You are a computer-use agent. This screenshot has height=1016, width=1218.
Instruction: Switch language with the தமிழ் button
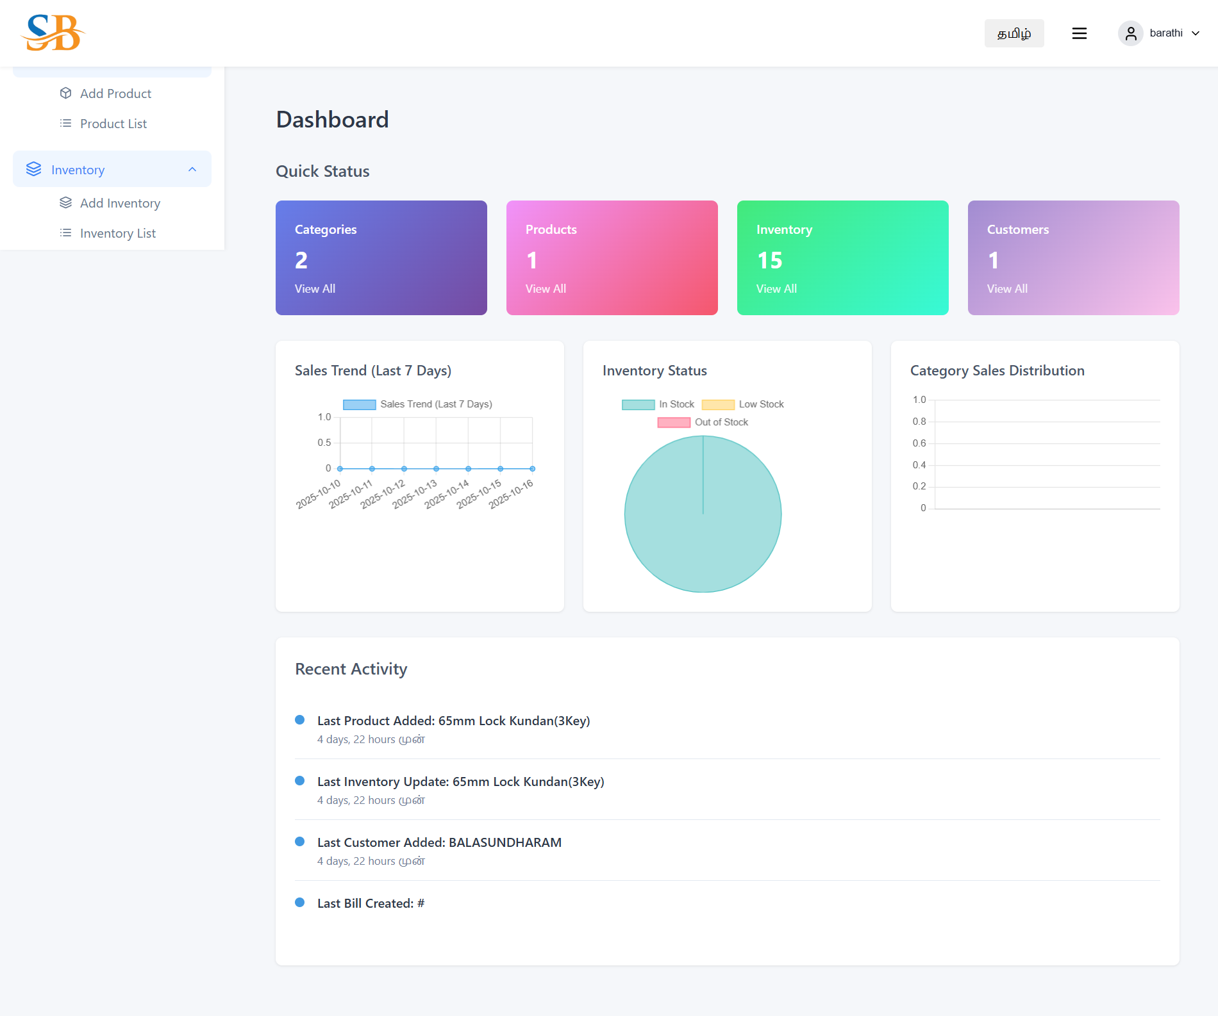pos(1014,33)
